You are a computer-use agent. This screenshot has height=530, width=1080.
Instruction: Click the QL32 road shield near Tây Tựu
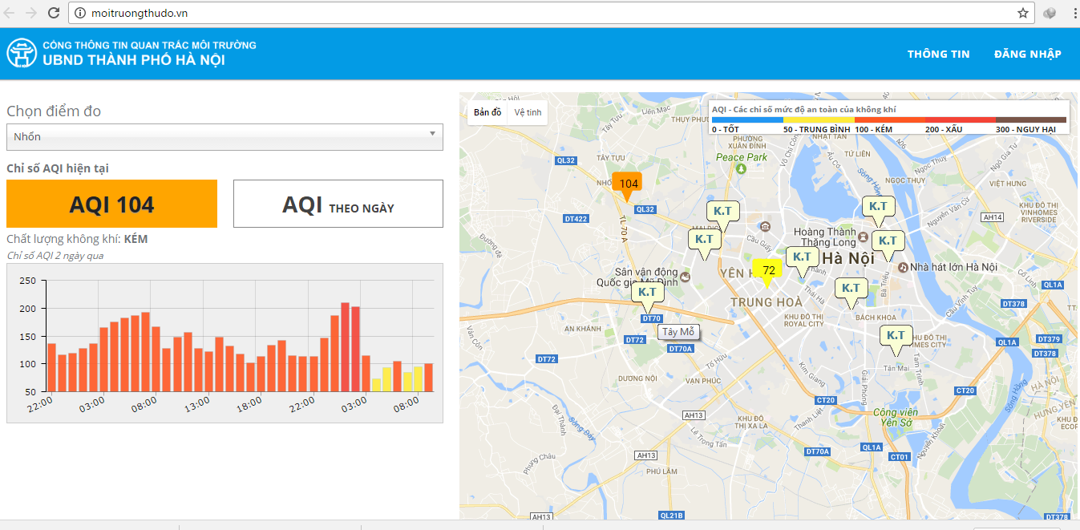pos(566,160)
